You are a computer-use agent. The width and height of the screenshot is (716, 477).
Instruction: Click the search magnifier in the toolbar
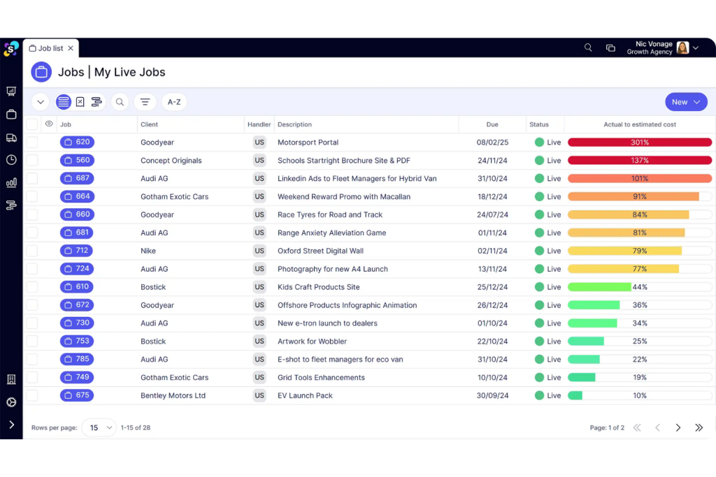[x=120, y=102]
